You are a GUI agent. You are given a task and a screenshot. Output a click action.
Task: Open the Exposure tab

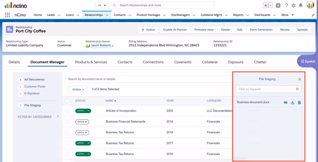point(236,62)
